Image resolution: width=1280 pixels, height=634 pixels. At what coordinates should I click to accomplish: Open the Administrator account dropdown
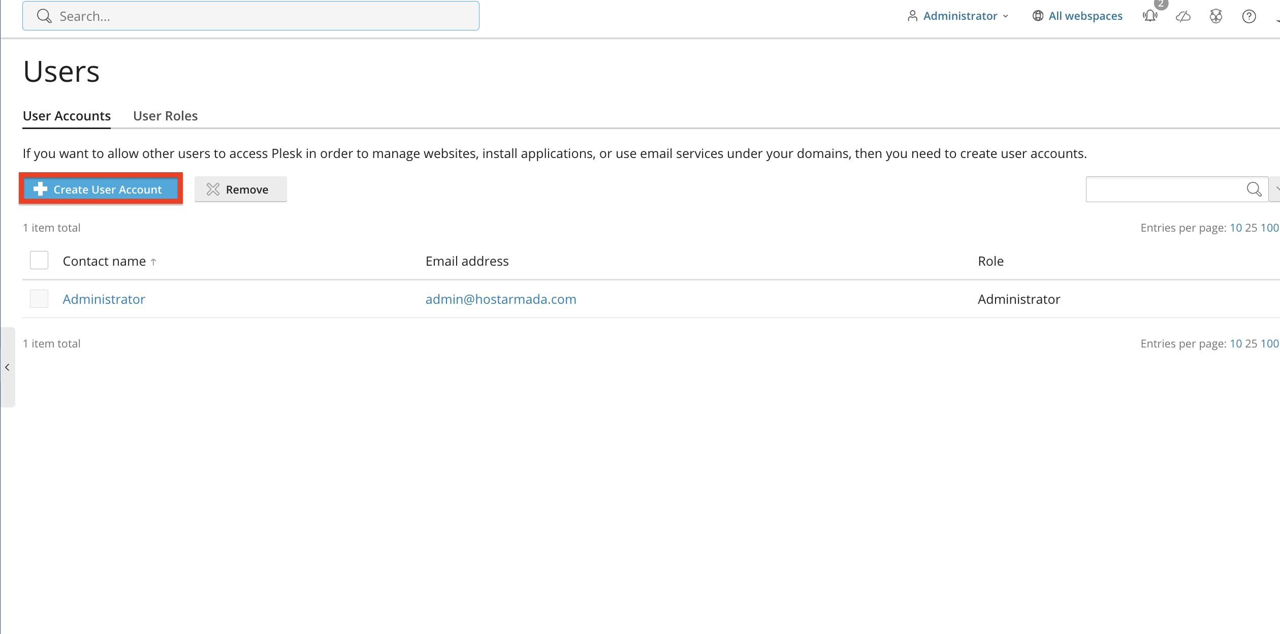(958, 16)
